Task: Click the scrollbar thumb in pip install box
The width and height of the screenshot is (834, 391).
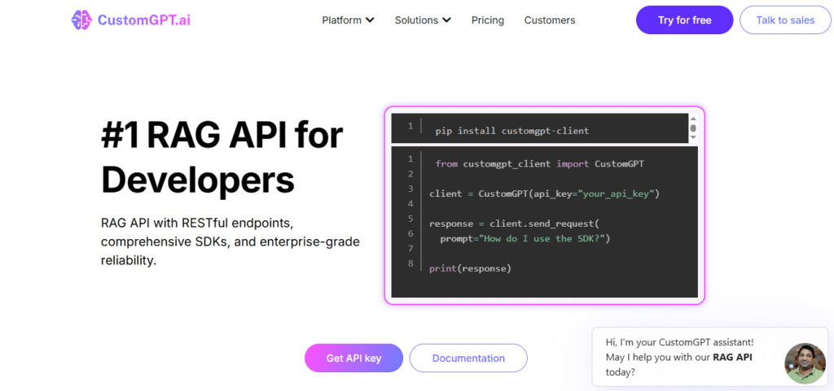Action: [693, 128]
